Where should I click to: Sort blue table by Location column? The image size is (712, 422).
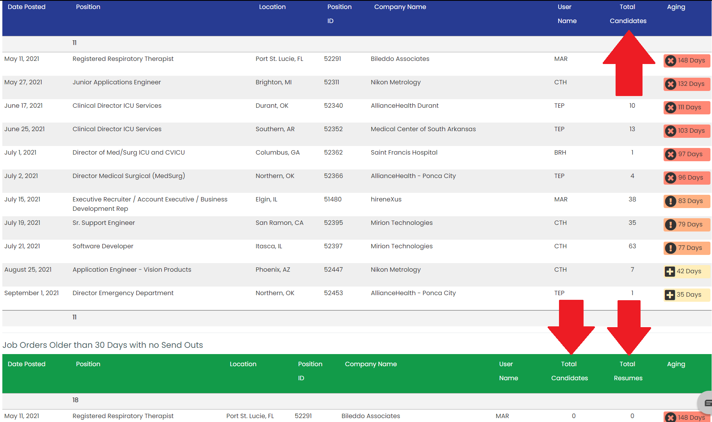(x=272, y=7)
